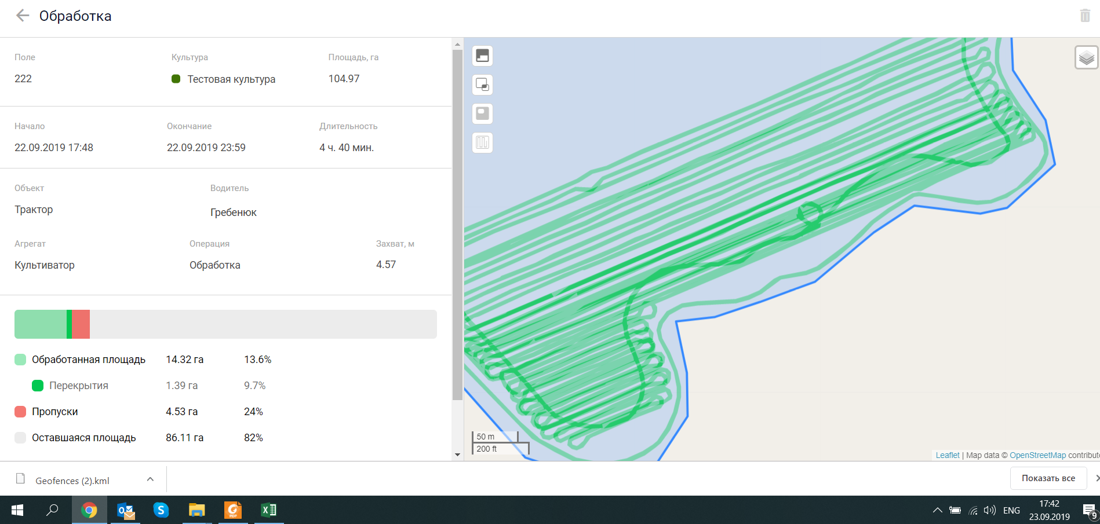Open Skype from the taskbar
This screenshot has width=1100, height=524.
(161, 510)
